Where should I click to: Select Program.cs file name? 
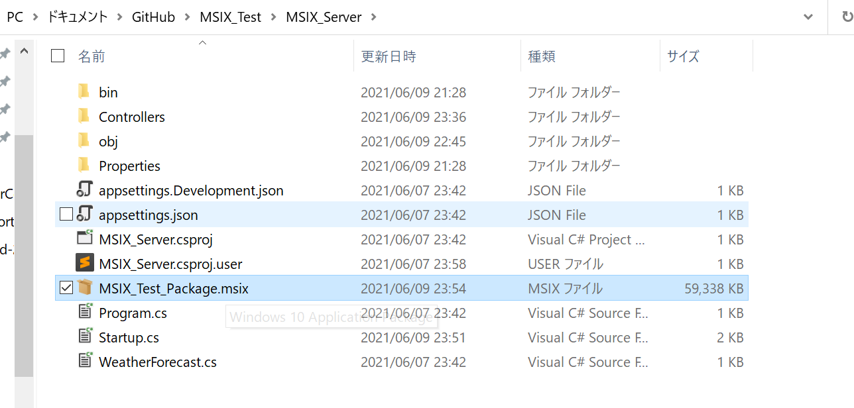click(133, 313)
